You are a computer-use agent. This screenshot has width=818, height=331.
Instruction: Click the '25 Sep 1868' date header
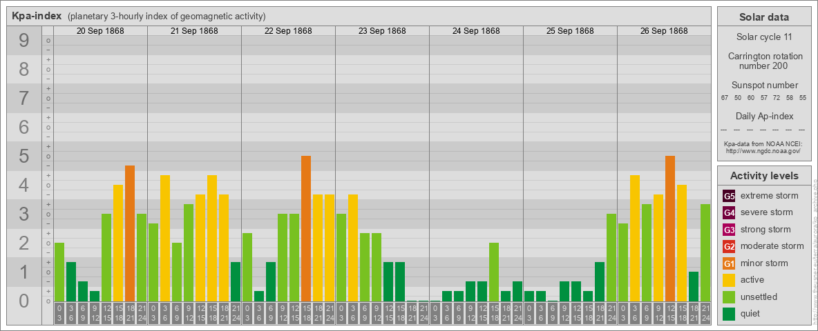coord(570,31)
